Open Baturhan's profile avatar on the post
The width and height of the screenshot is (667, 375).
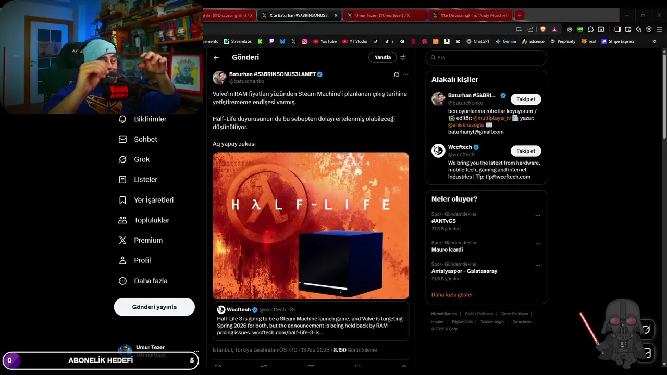pos(219,78)
